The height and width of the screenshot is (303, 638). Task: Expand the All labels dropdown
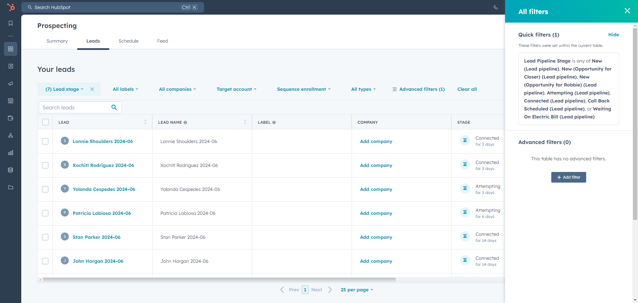click(125, 89)
